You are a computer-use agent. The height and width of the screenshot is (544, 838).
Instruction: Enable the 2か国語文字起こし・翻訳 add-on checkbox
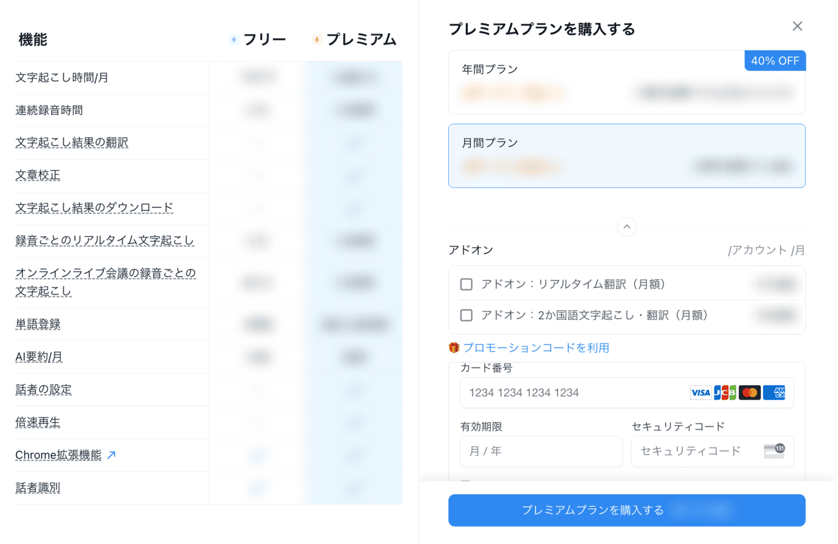tap(466, 315)
